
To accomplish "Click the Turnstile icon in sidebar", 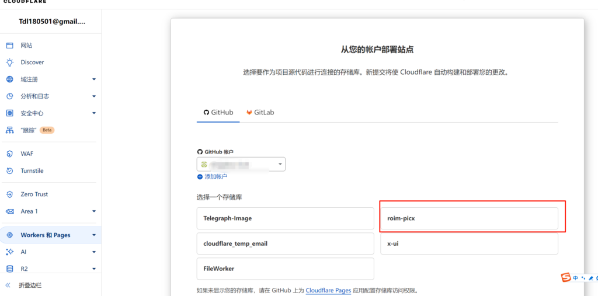I will [9, 171].
